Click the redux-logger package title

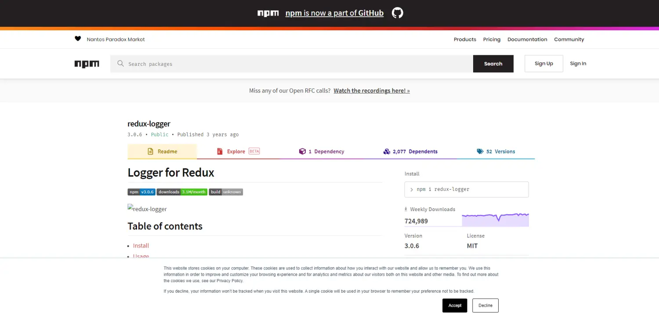click(149, 124)
